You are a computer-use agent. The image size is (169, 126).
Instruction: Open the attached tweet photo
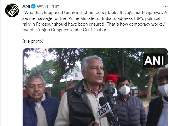click(95, 87)
